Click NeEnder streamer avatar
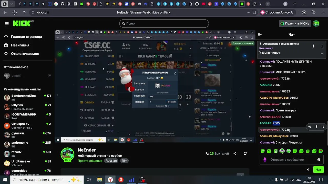 [x=67, y=154]
